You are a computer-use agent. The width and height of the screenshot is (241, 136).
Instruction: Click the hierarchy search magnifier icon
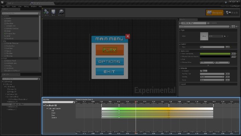(x=39, y=79)
